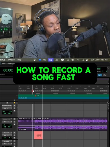Open the Analog 1-2 input selector
110x147 pixels.
tap(7, 119)
